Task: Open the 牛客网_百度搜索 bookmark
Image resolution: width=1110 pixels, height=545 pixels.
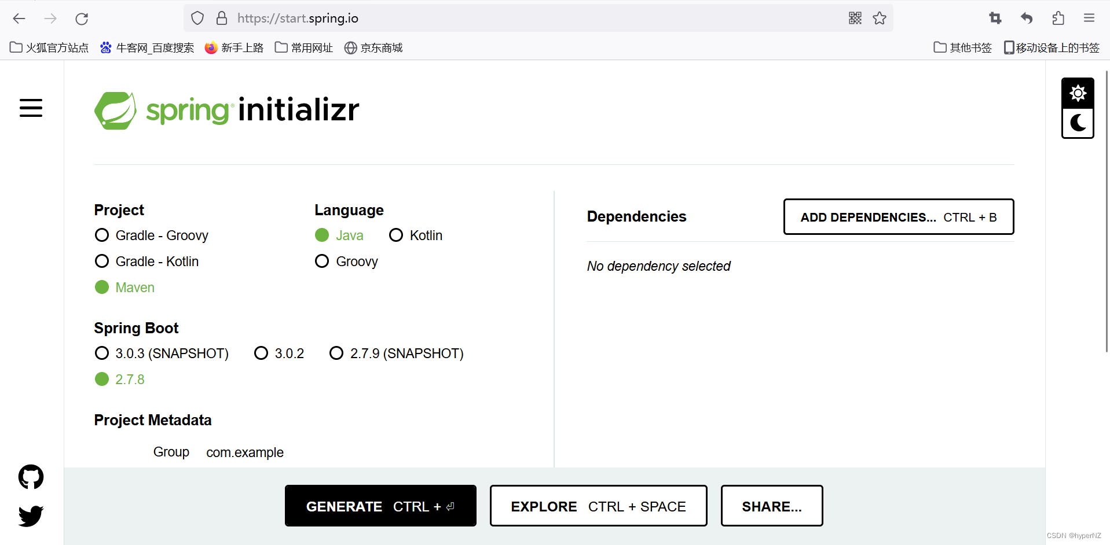Action: pyautogui.click(x=147, y=48)
